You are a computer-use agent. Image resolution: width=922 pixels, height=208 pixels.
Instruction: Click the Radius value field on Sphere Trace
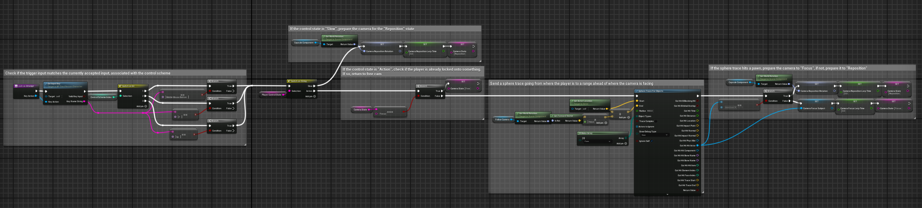(650, 111)
